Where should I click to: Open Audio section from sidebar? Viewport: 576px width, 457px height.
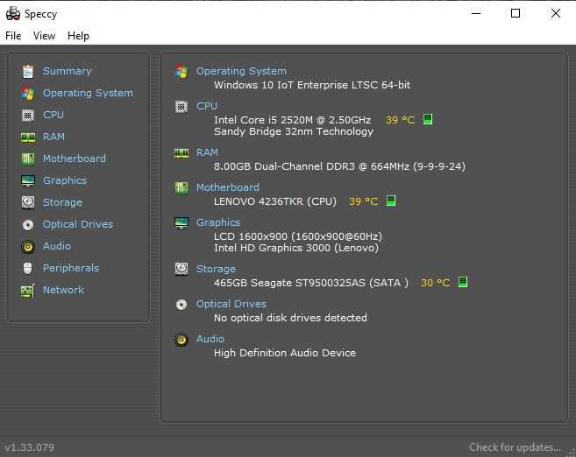[x=57, y=246]
